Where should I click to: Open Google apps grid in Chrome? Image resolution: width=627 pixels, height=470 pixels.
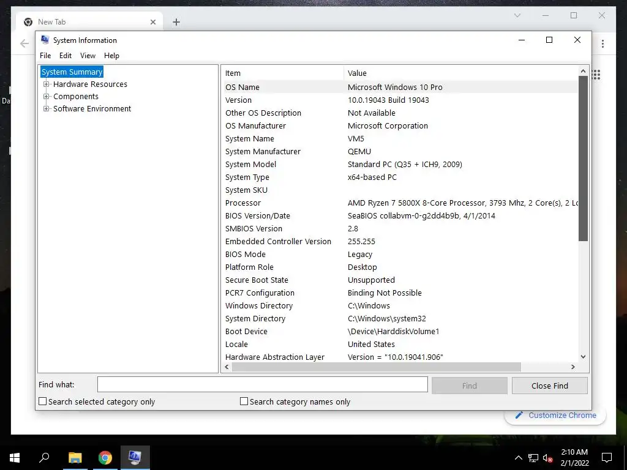[596, 75]
